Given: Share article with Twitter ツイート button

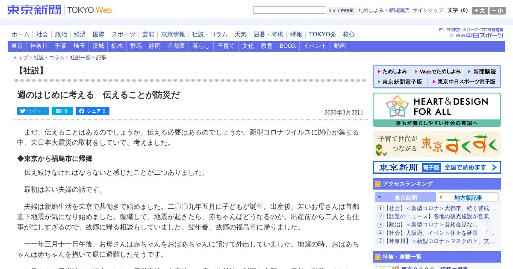Looking at the screenshot, I should tap(33, 111).
